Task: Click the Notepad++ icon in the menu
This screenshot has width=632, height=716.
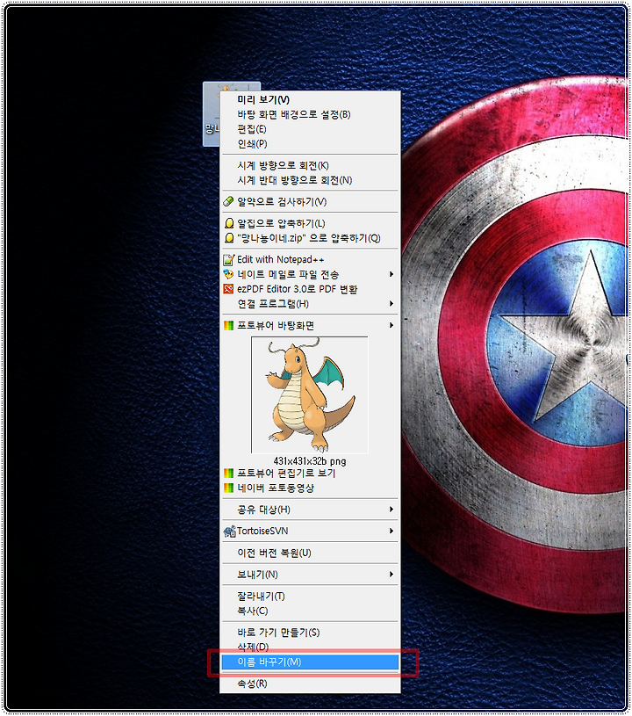Action: (228, 260)
